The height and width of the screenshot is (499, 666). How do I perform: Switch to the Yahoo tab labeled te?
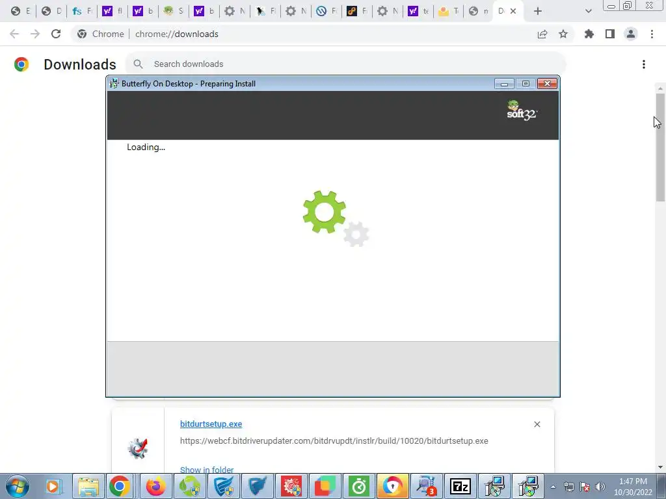pos(418,12)
